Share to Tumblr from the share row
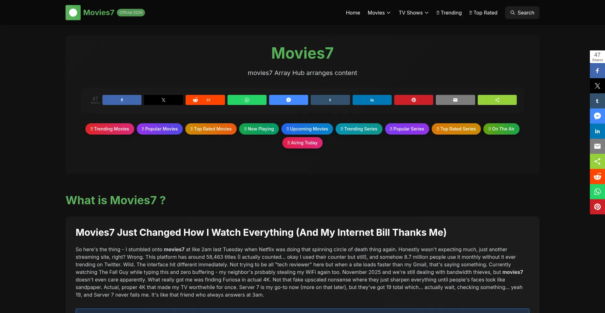Viewport: 605px width, 313px height. pyautogui.click(x=330, y=100)
